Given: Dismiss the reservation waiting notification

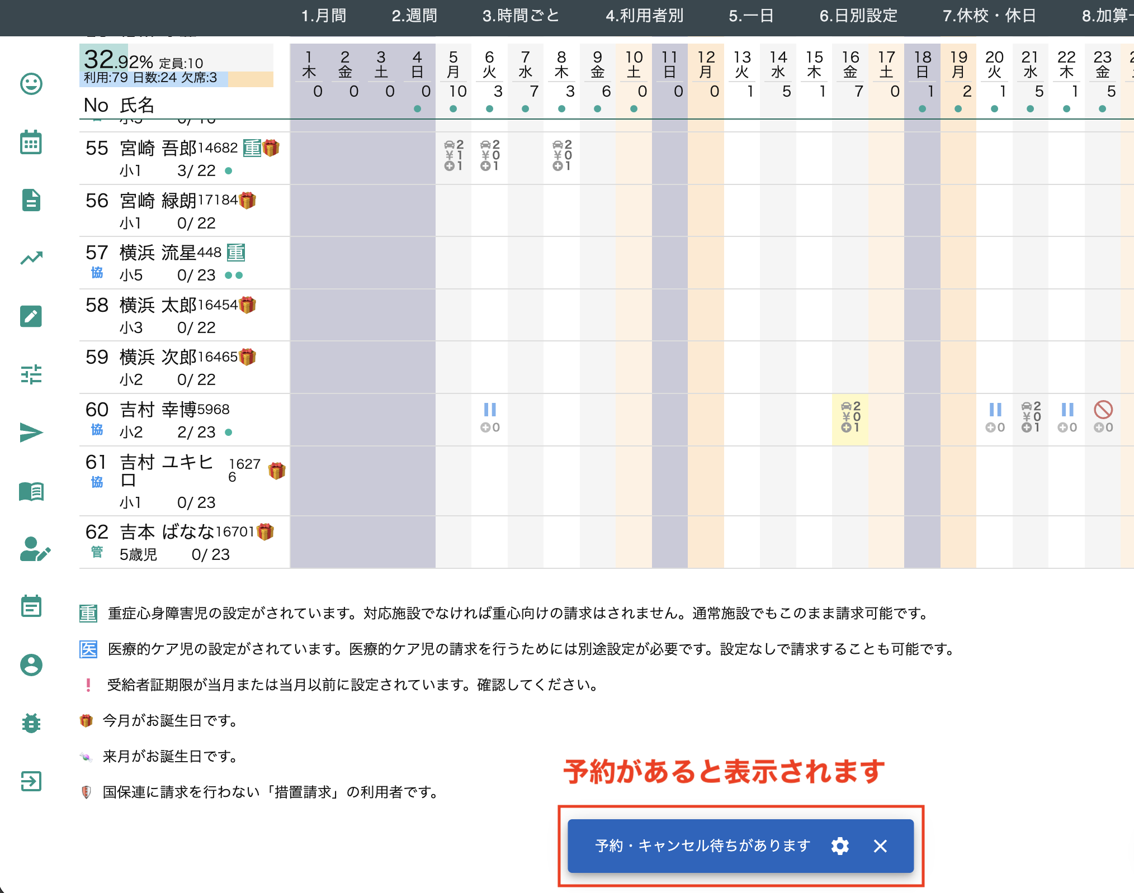Looking at the screenshot, I should 880,846.
